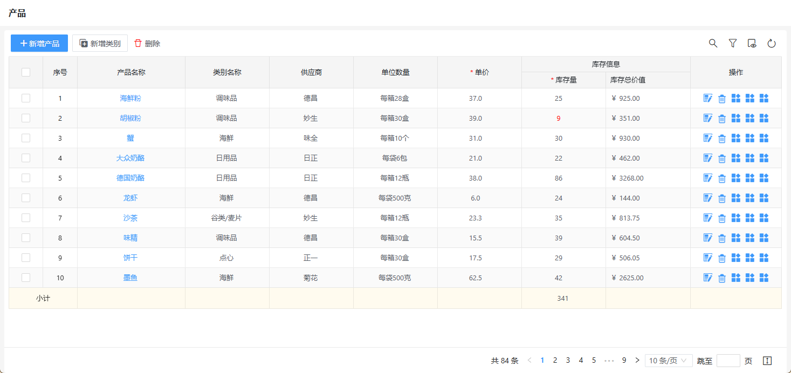The image size is (791, 373).
Task: Click trash icon for 胡椒粉 row
Action: point(722,119)
